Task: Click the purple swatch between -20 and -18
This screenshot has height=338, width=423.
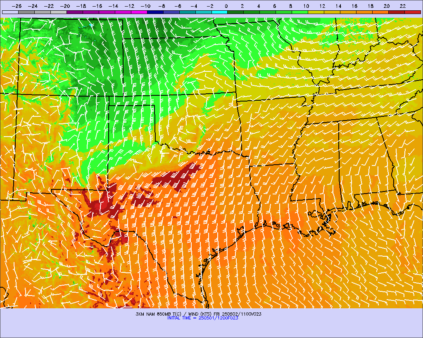Action: 75,12
